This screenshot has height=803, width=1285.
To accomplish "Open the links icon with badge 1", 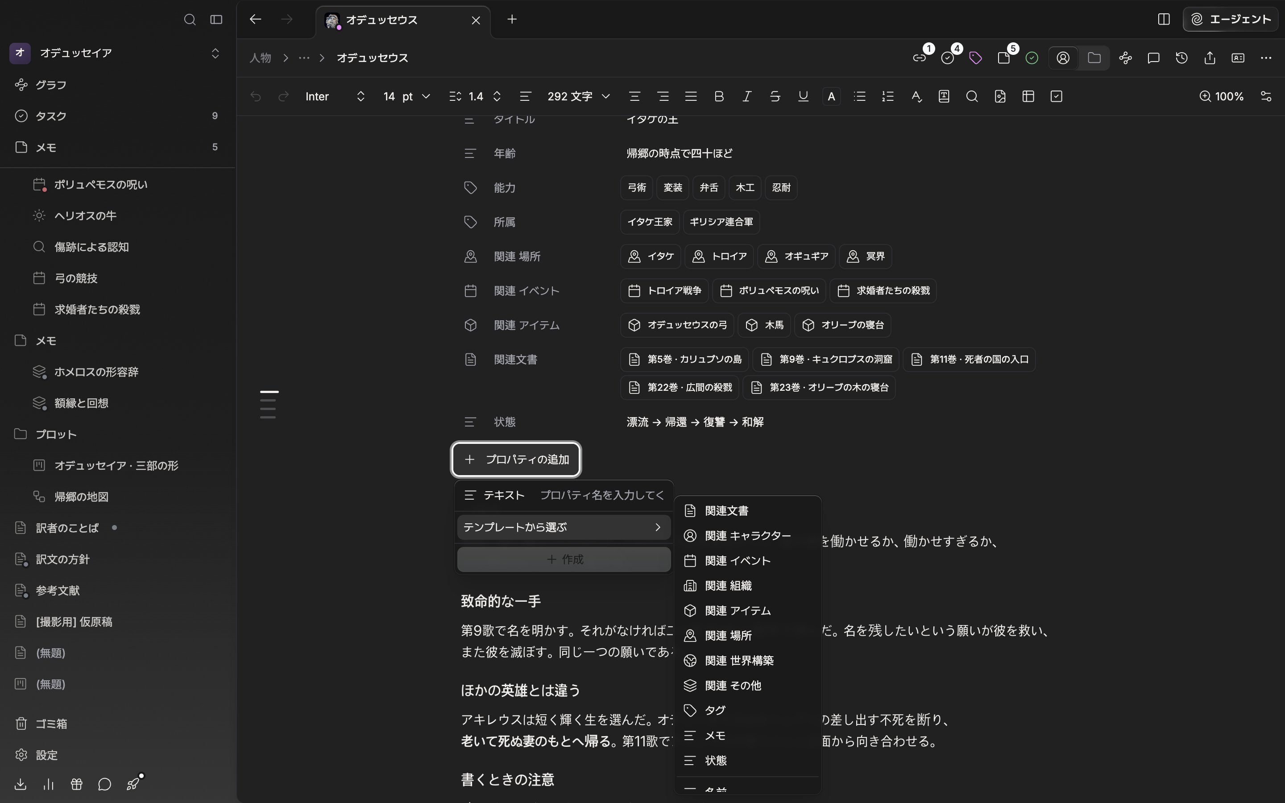I will (x=920, y=58).
